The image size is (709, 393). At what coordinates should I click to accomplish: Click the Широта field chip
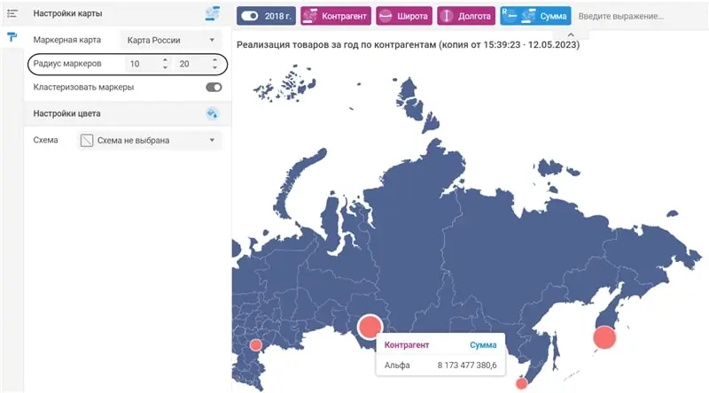click(404, 16)
